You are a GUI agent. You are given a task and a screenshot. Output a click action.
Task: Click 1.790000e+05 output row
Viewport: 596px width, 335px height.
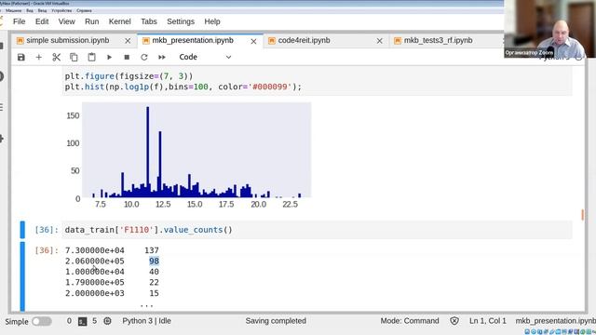tap(112, 282)
